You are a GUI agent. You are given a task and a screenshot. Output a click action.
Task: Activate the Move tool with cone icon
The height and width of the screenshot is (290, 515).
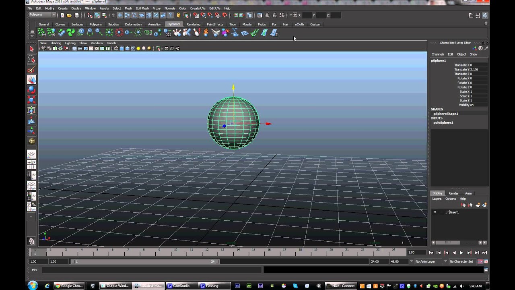point(31,80)
